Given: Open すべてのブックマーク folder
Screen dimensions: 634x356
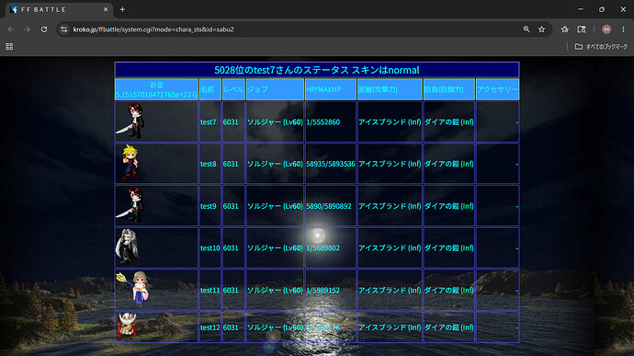Looking at the screenshot, I should pyautogui.click(x=601, y=47).
